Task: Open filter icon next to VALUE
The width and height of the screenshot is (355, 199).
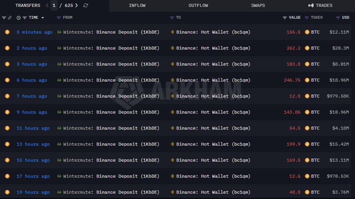Action: tap(285, 18)
